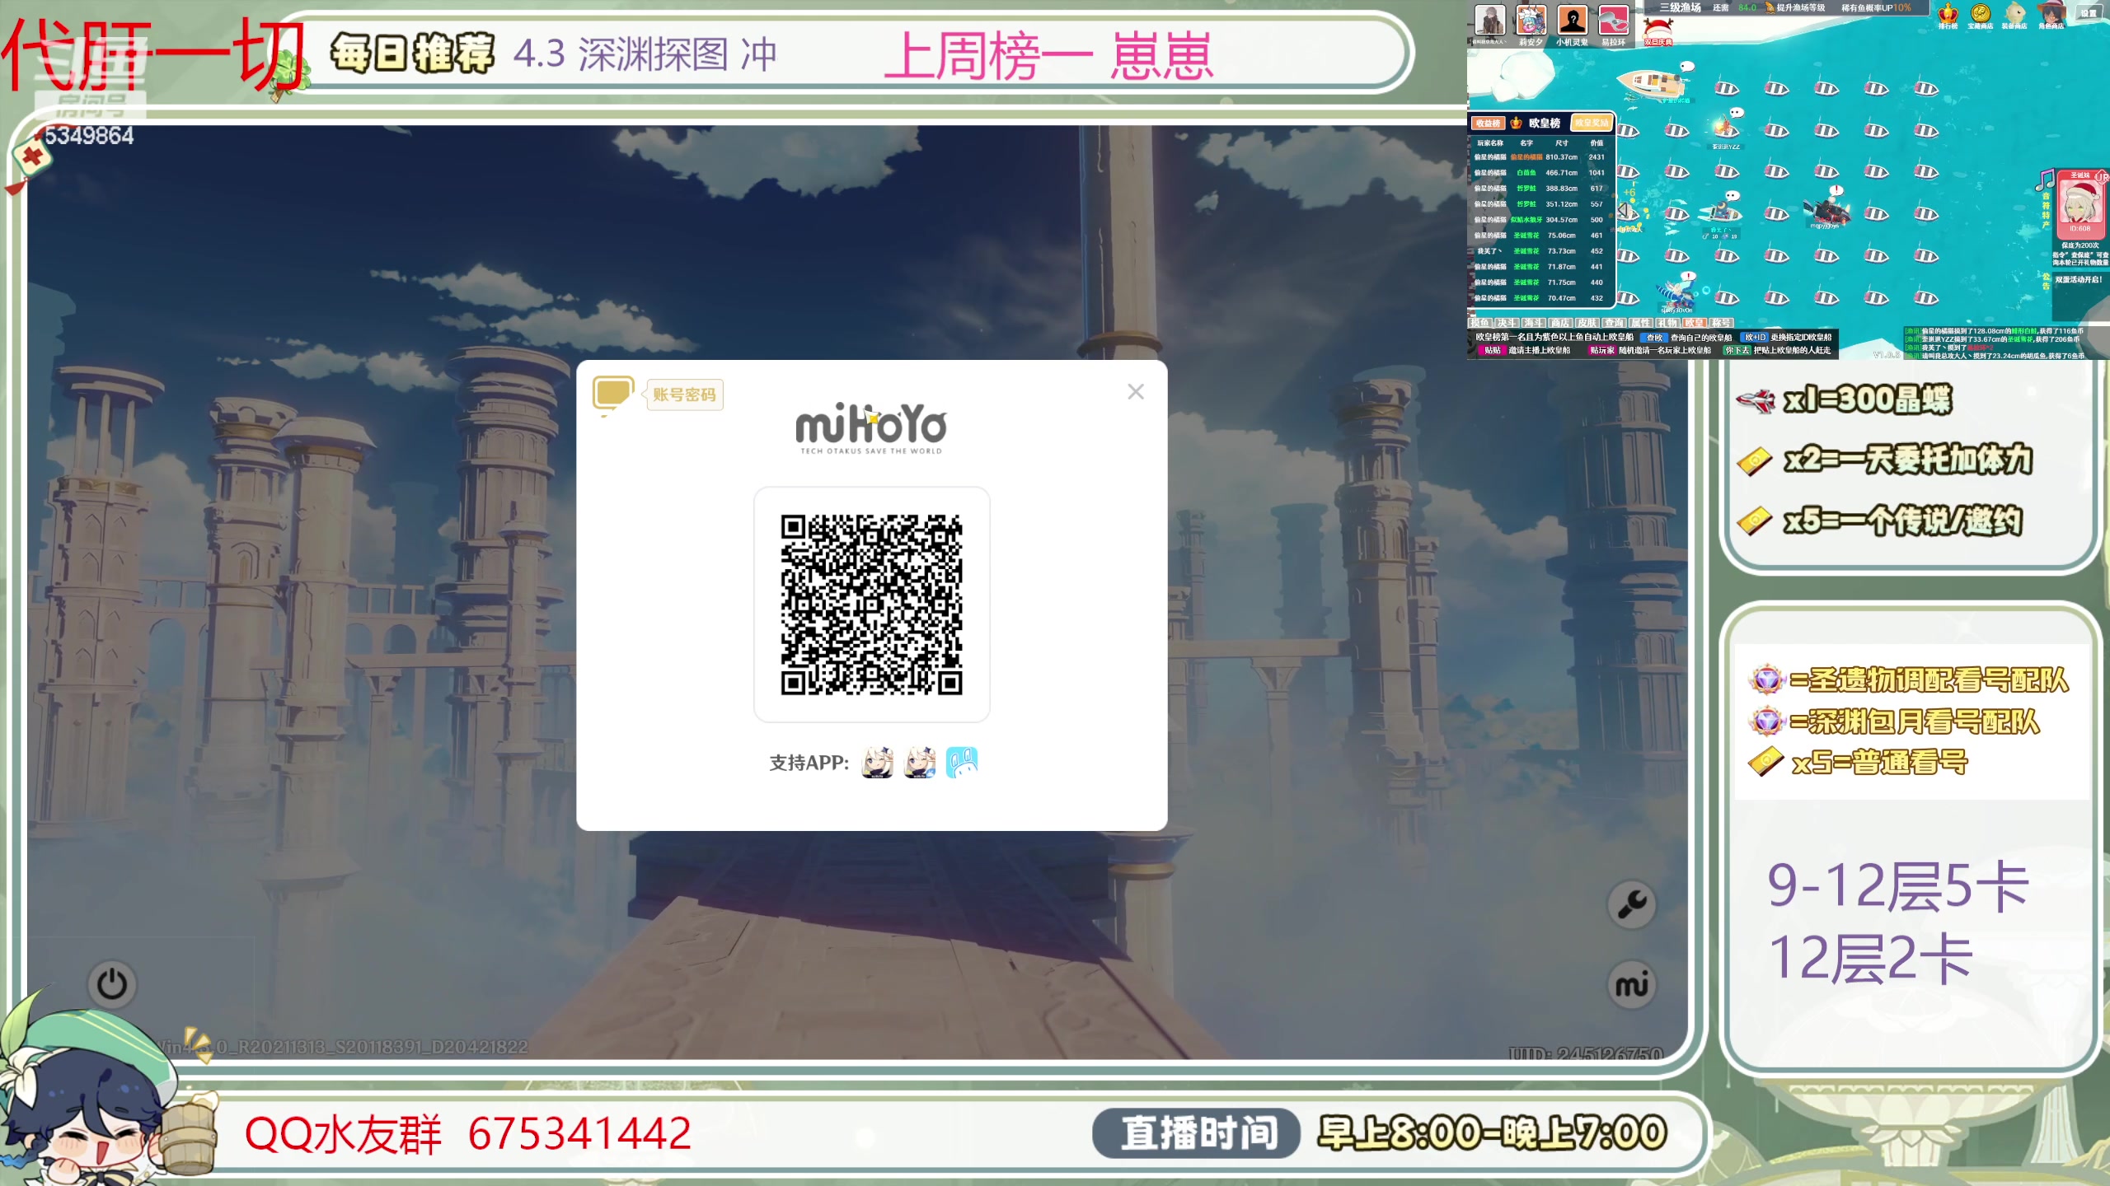
Task: Click the power toggle at bottom left
Action: coord(112,983)
